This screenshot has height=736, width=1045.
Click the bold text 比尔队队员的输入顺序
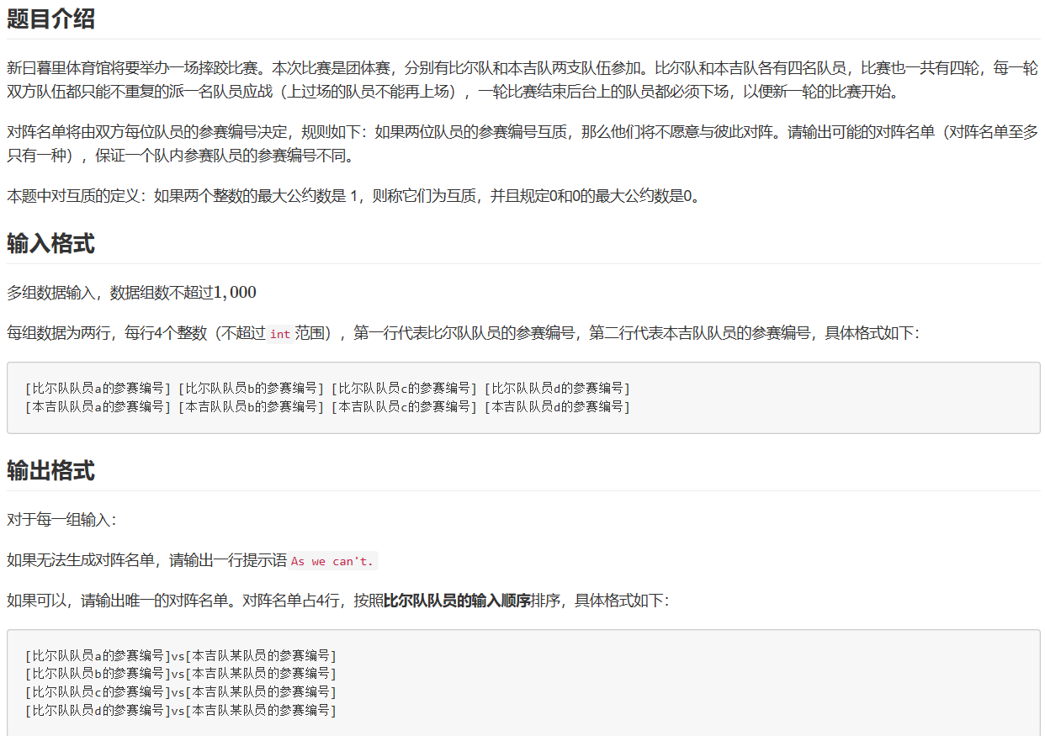click(x=457, y=601)
